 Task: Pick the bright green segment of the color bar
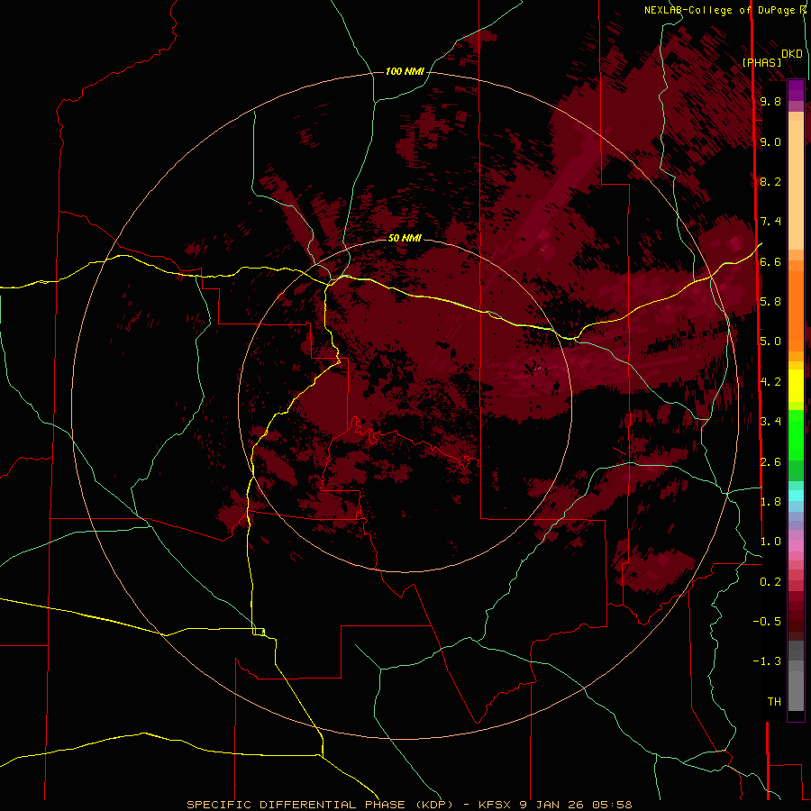pos(796,435)
